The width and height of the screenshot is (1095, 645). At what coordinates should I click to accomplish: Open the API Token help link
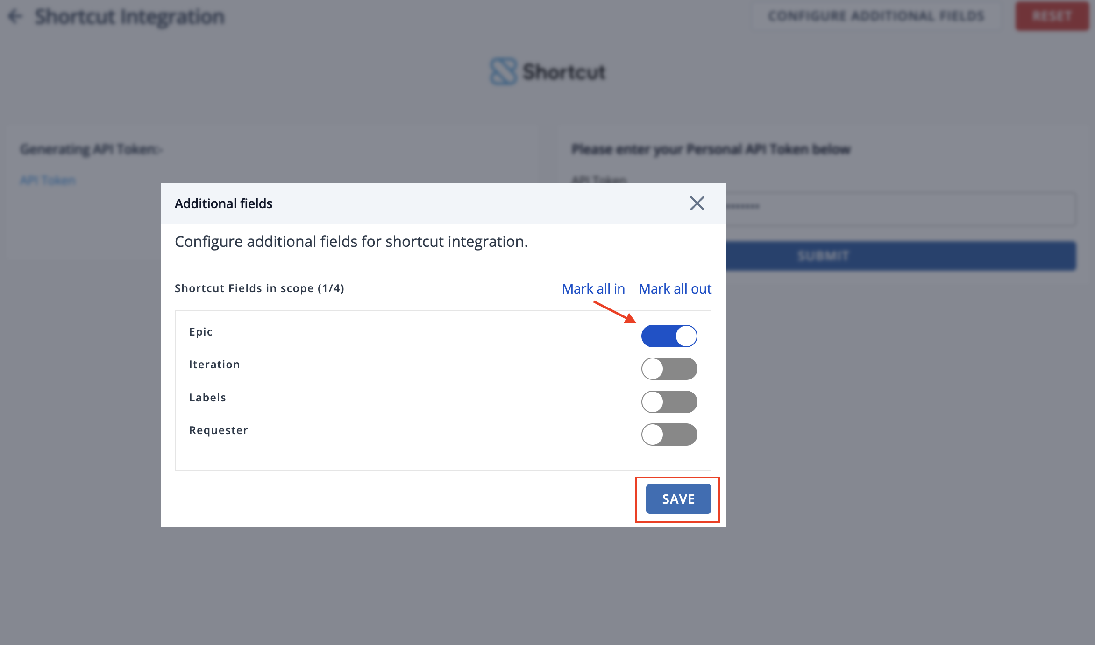coord(48,180)
